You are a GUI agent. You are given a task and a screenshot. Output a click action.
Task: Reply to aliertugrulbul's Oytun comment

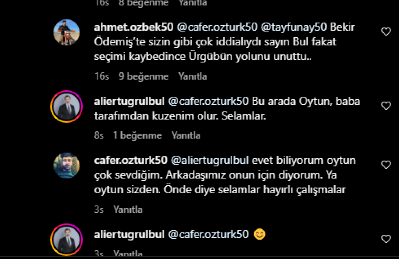click(x=186, y=135)
